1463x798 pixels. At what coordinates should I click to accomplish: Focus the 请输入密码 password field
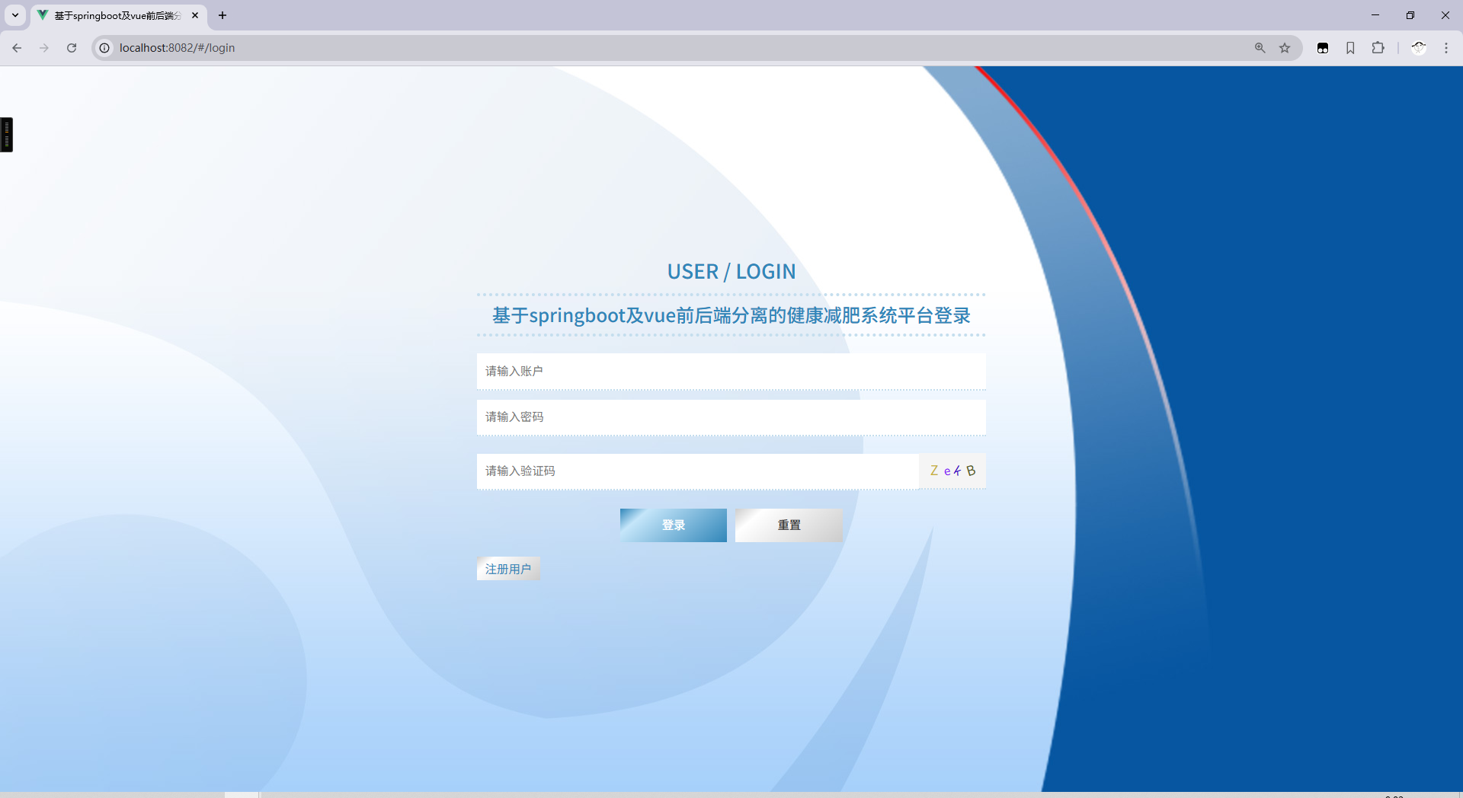(x=731, y=417)
